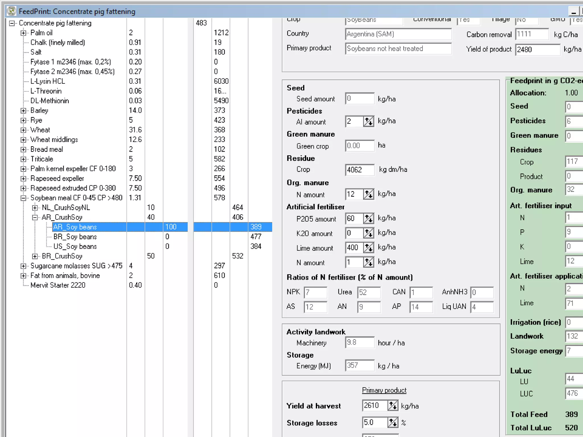583x437 pixels.
Task: Click the stepper icon next to Org. manure N amount
Action: pos(369,194)
